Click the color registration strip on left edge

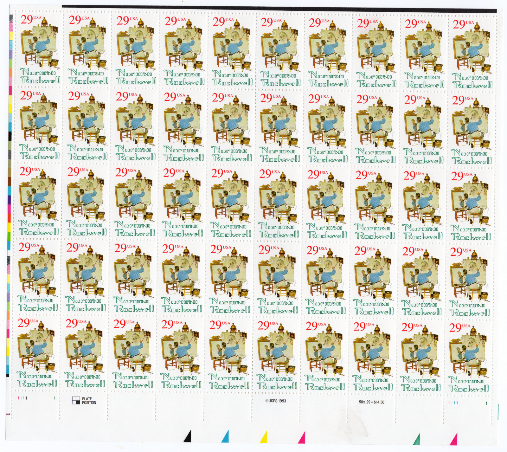point(10,195)
